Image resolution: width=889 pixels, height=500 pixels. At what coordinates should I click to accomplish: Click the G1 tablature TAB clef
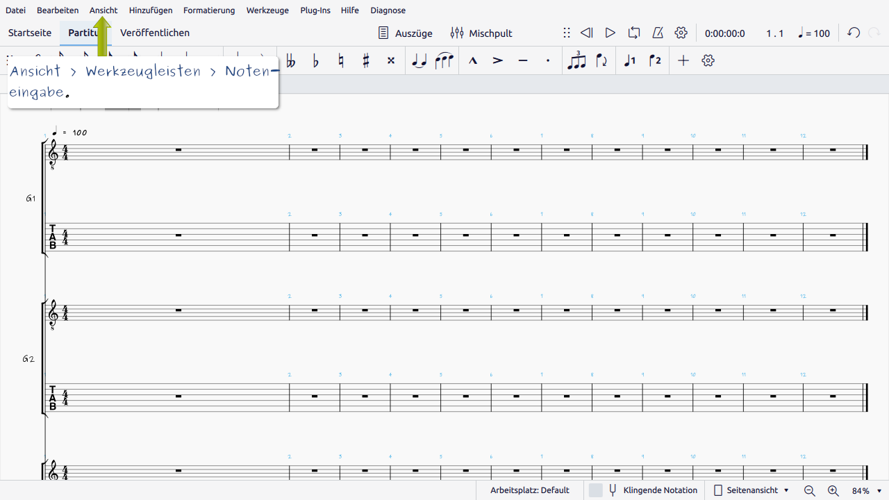point(53,237)
